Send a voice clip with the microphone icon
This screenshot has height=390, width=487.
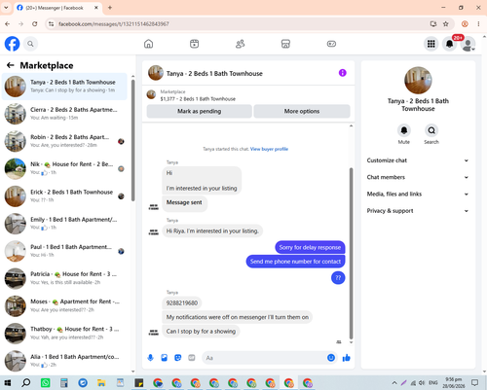tap(150, 358)
